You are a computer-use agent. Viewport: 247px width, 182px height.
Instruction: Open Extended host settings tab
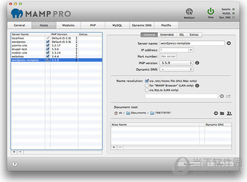pyautogui.click(x=167, y=35)
